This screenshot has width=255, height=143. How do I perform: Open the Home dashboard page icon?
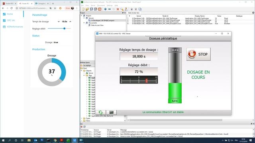point(4,14)
